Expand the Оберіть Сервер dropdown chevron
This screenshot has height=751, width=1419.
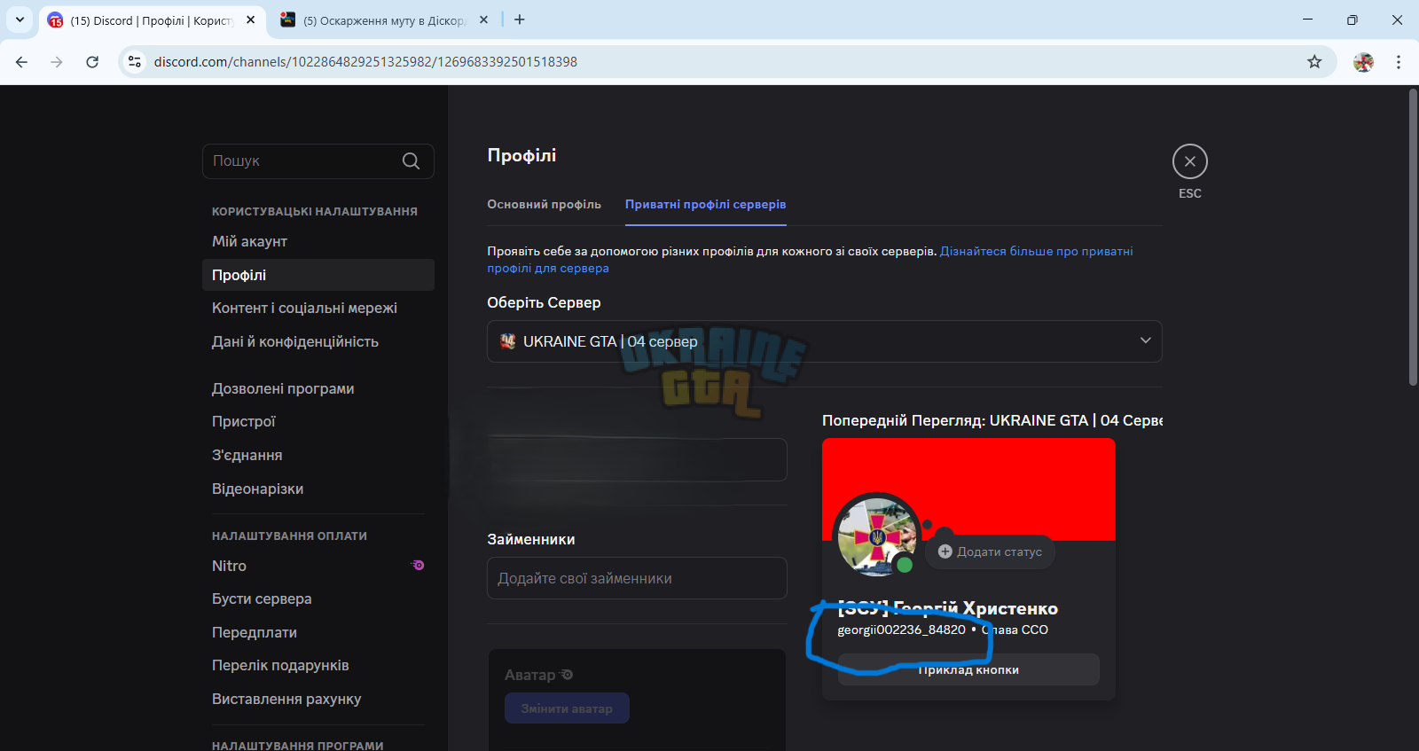pyautogui.click(x=1145, y=340)
